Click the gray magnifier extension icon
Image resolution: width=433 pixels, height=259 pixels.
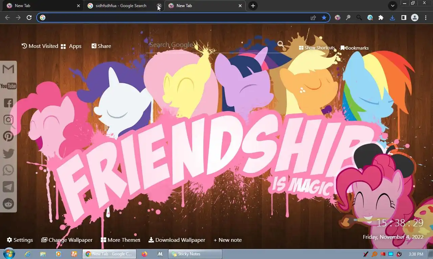click(x=348, y=18)
